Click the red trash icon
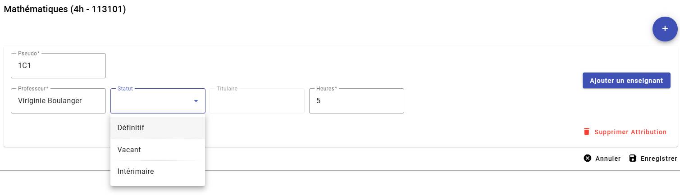The height and width of the screenshot is (195, 680). tap(586, 132)
